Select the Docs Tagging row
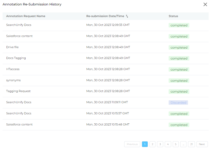This screenshot has height=150, width=212. tap(105, 58)
